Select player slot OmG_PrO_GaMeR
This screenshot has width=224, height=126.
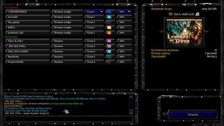[x=28, y=51]
